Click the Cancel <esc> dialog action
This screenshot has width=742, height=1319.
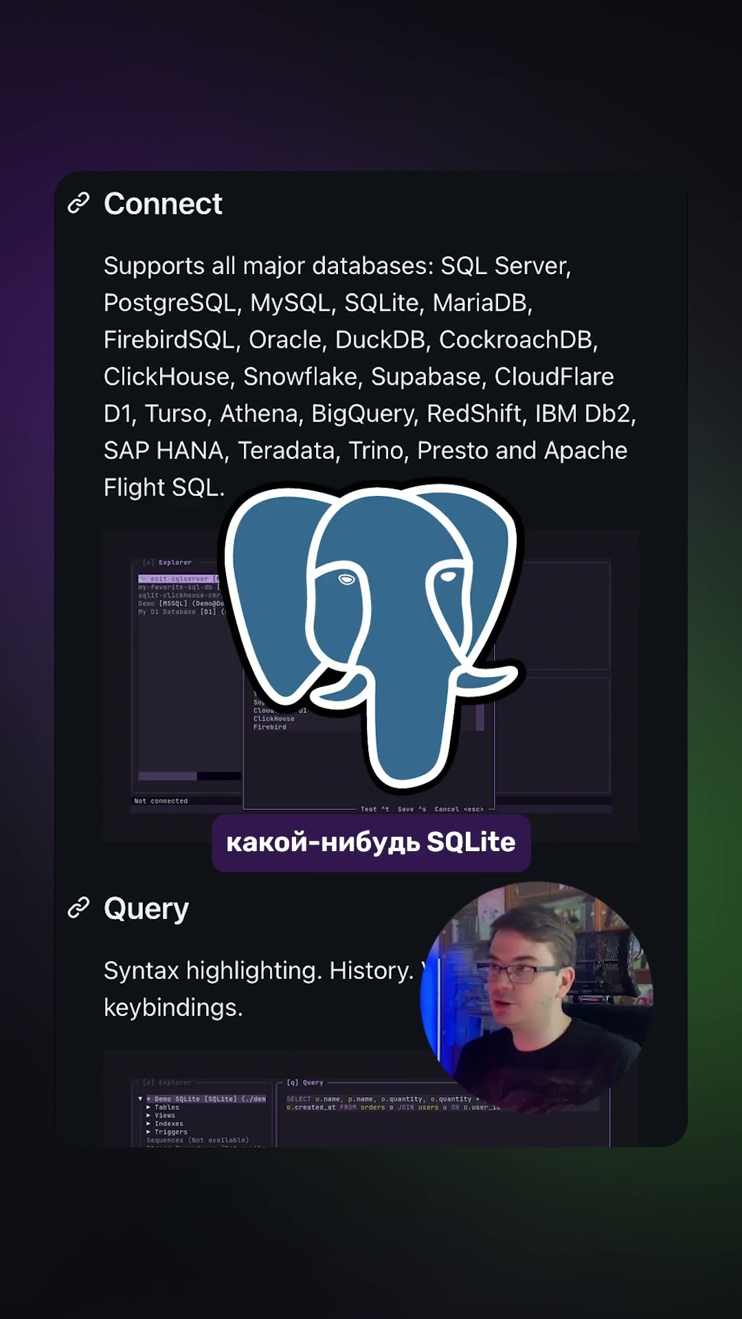pos(459,809)
